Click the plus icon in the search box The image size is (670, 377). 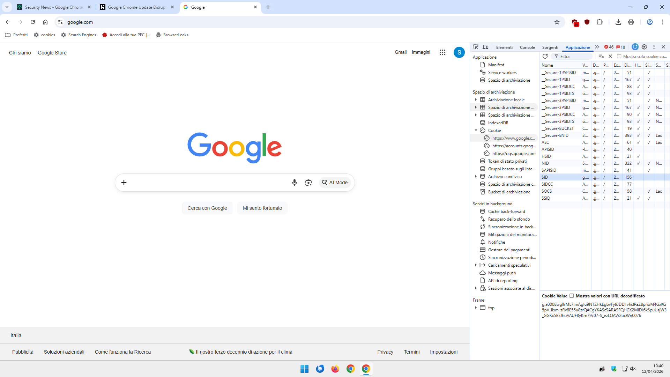(124, 183)
